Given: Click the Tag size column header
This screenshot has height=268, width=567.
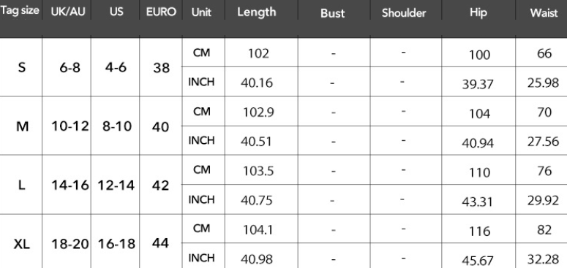Looking at the screenshot, I should coord(20,10).
